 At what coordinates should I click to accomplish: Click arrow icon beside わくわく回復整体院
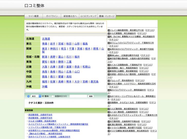[x=109, y=65]
